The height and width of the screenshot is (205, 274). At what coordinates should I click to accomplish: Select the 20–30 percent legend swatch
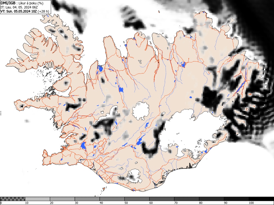[x=62, y=199]
